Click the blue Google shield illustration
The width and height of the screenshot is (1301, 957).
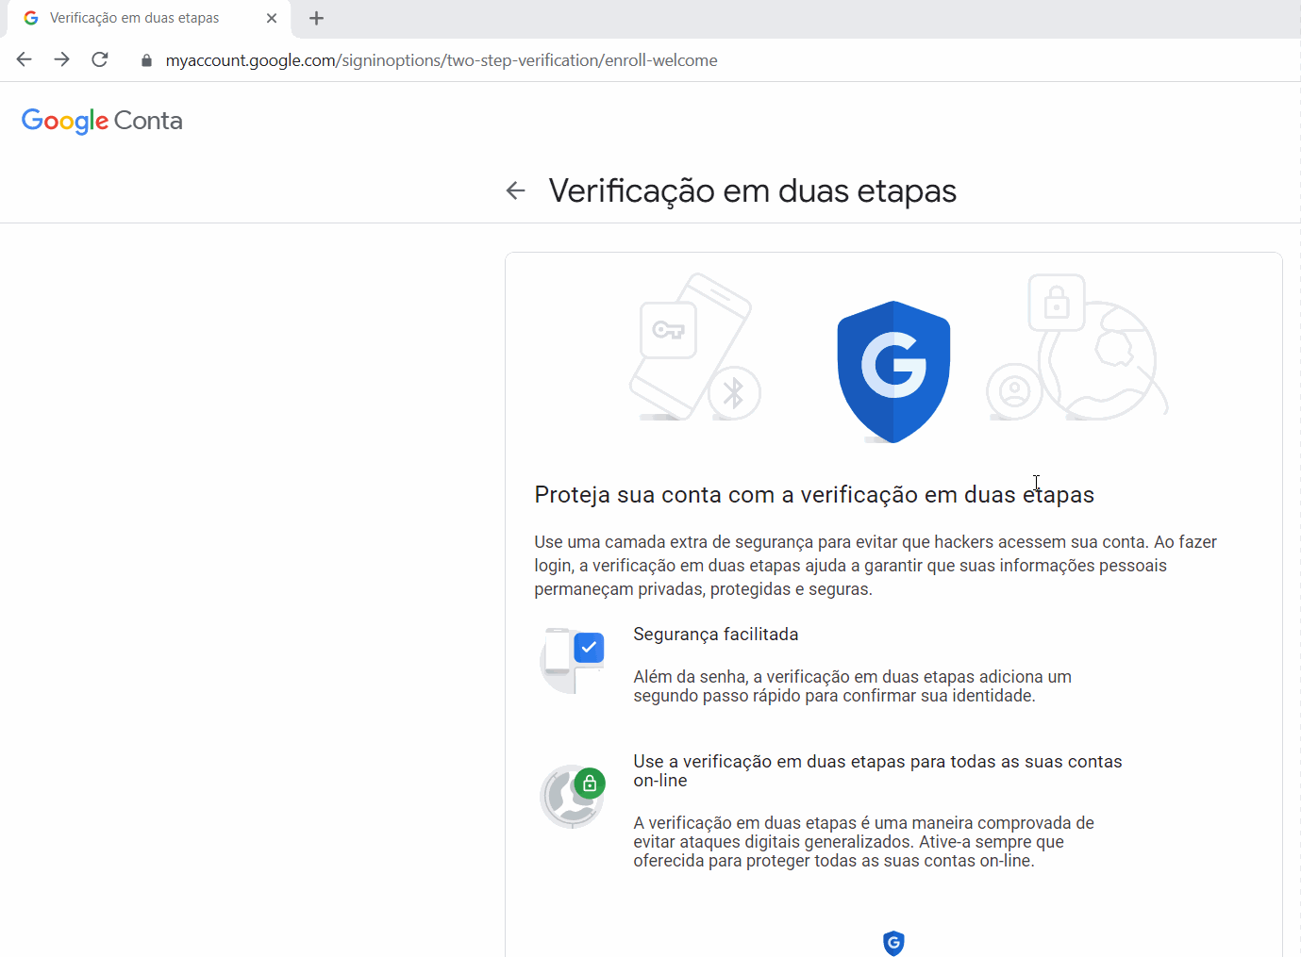tap(893, 371)
